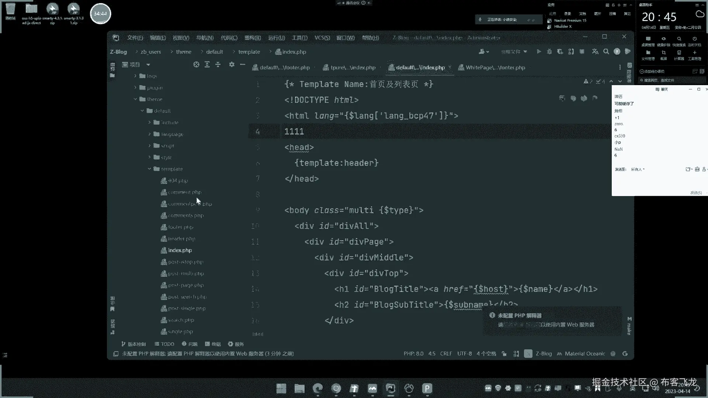Screen dimensions: 708x398
Task: Click the translate icon in the toolbar
Action: (x=595, y=52)
